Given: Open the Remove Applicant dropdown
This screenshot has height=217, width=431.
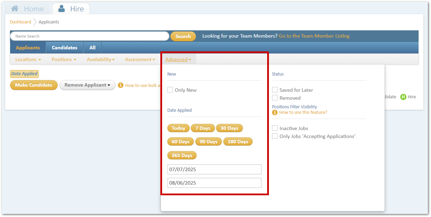Looking at the screenshot, I should [x=87, y=85].
